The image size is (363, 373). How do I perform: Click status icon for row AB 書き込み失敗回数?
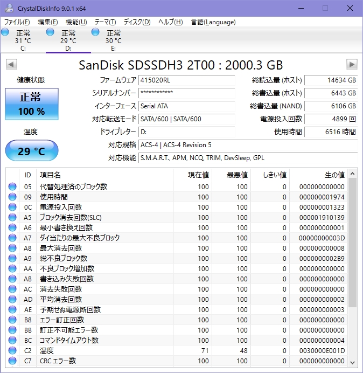click(12, 279)
